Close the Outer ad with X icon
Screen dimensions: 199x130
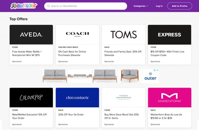[157, 70]
